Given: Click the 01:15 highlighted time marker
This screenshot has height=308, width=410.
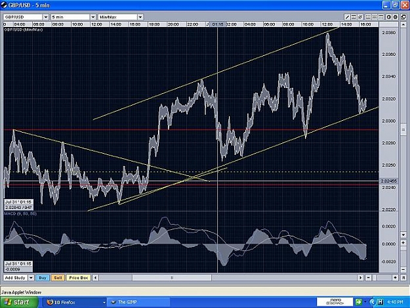Looking at the screenshot, I should (218, 24).
